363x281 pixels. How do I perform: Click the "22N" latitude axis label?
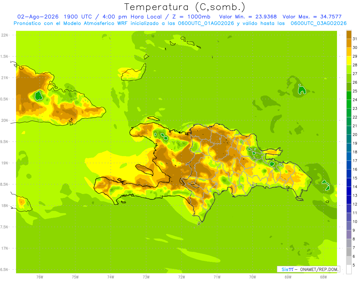5,35
